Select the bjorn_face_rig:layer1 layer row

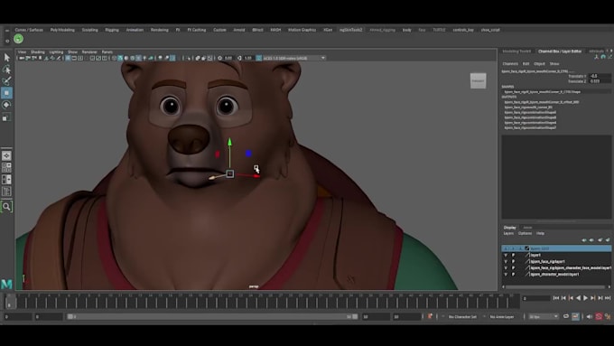556,261
